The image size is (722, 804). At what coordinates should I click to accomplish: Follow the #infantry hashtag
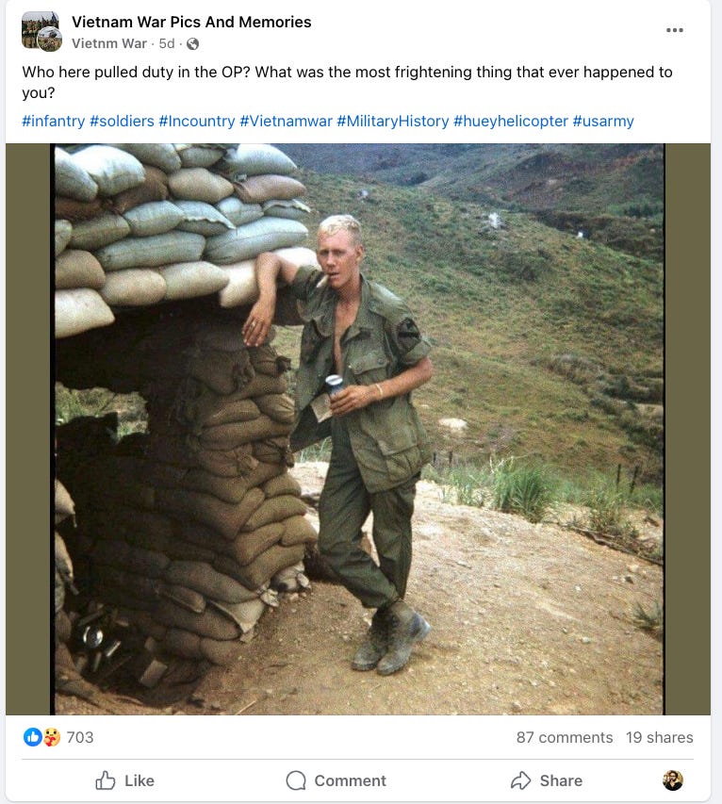54,121
